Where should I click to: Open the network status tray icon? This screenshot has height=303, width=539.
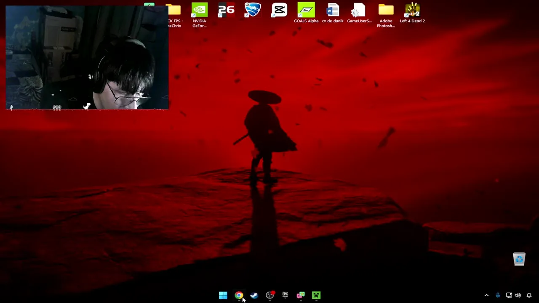click(x=509, y=295)
